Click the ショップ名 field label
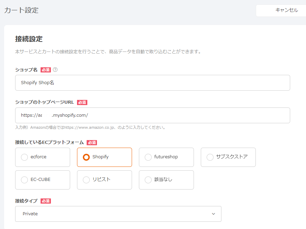This screenshot has width=306, height=229. coord(26,70)
